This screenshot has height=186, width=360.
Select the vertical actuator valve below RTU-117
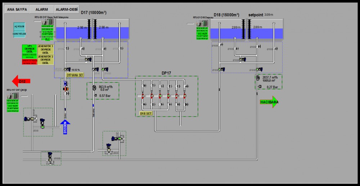click(x=42, y=124)
